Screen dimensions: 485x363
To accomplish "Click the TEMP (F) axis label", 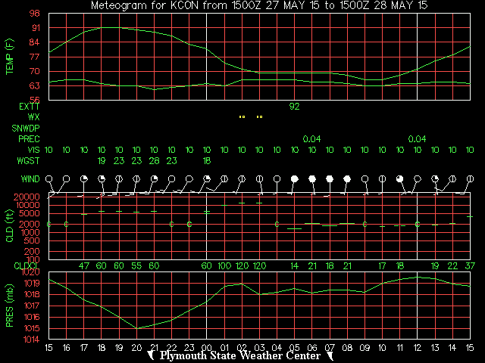I will [10, 57].
